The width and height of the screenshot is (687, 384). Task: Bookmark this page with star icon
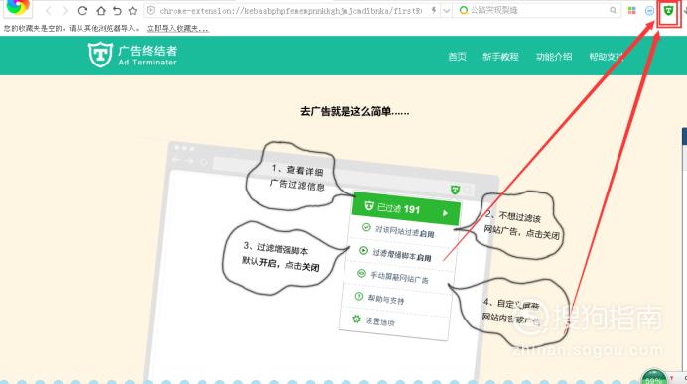(x=133, y=10)
